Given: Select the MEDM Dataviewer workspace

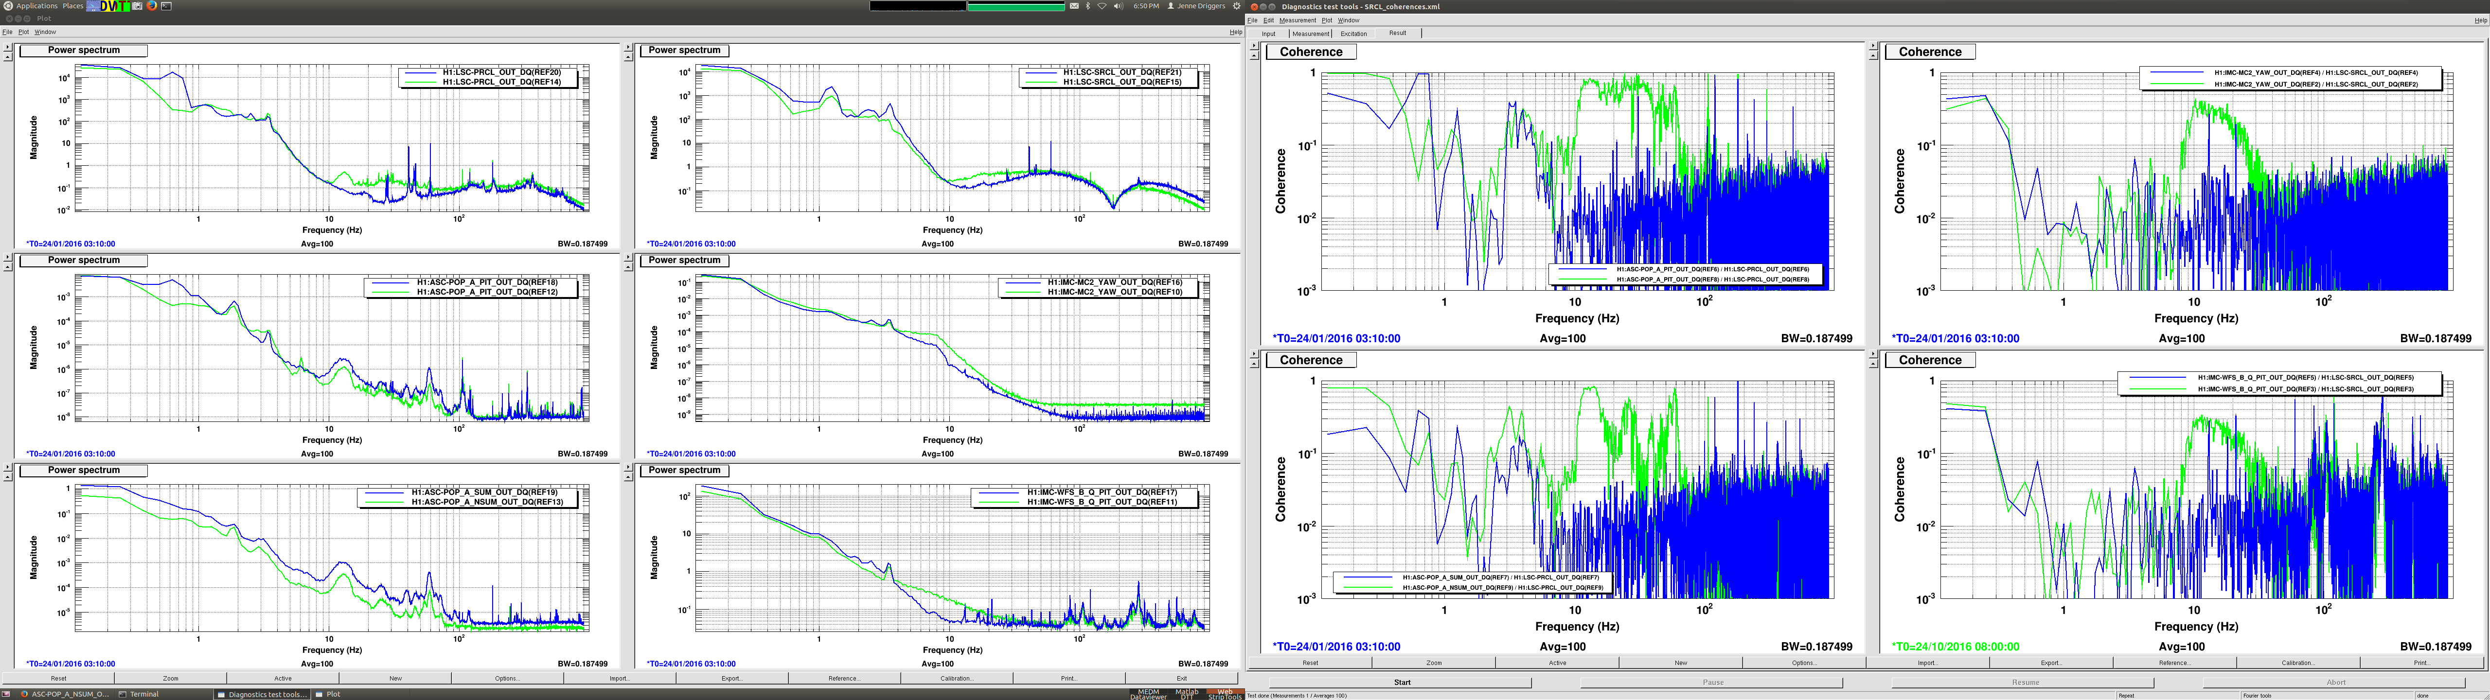Looking at the screenshot, I should pyautogui.click(x=1148, y=694).
